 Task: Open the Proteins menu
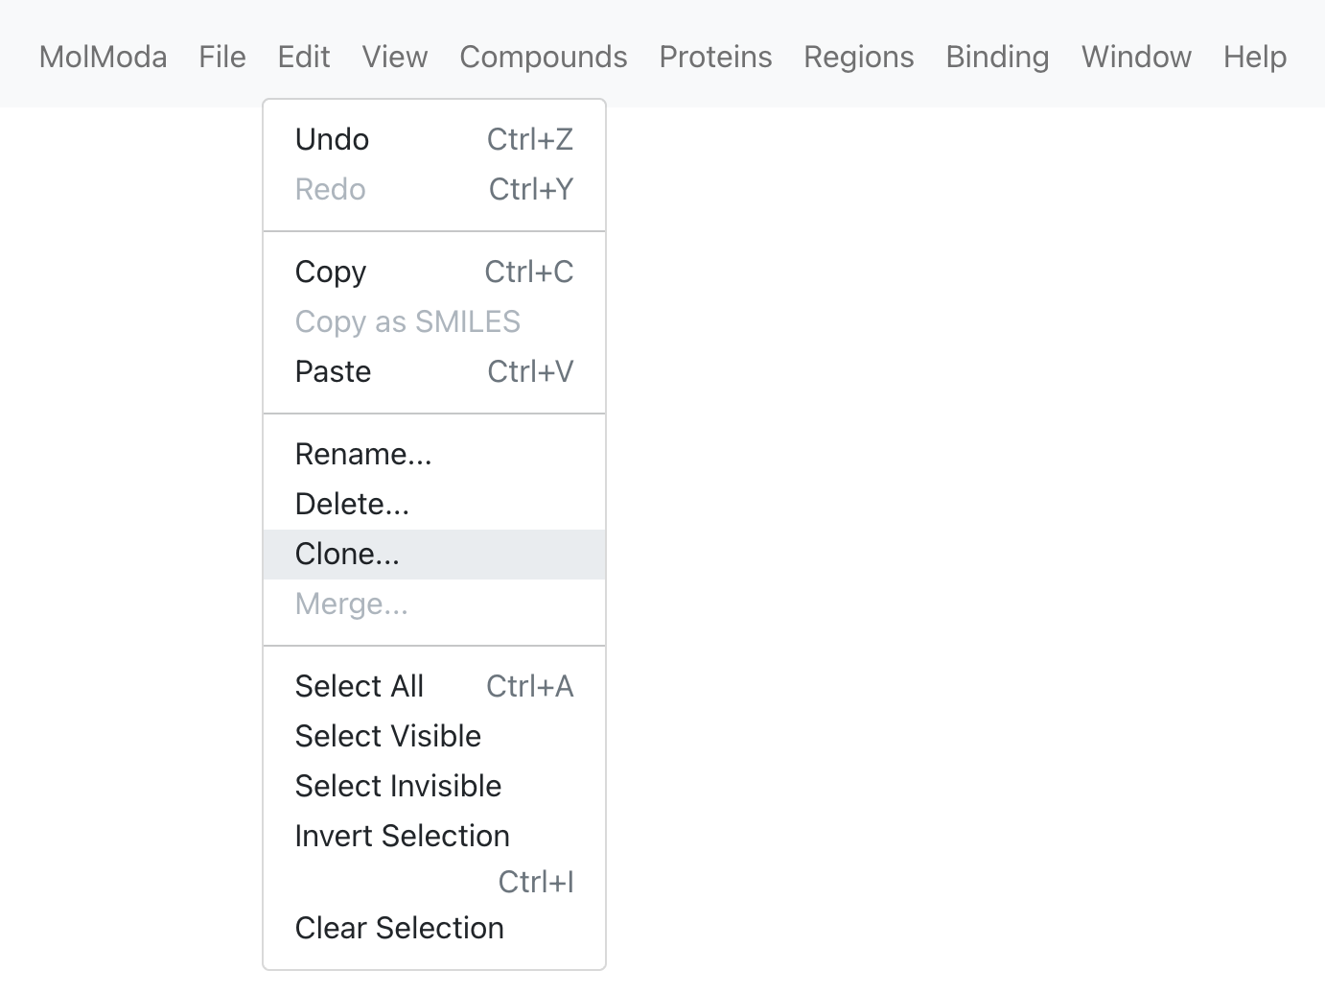(715, 57)
